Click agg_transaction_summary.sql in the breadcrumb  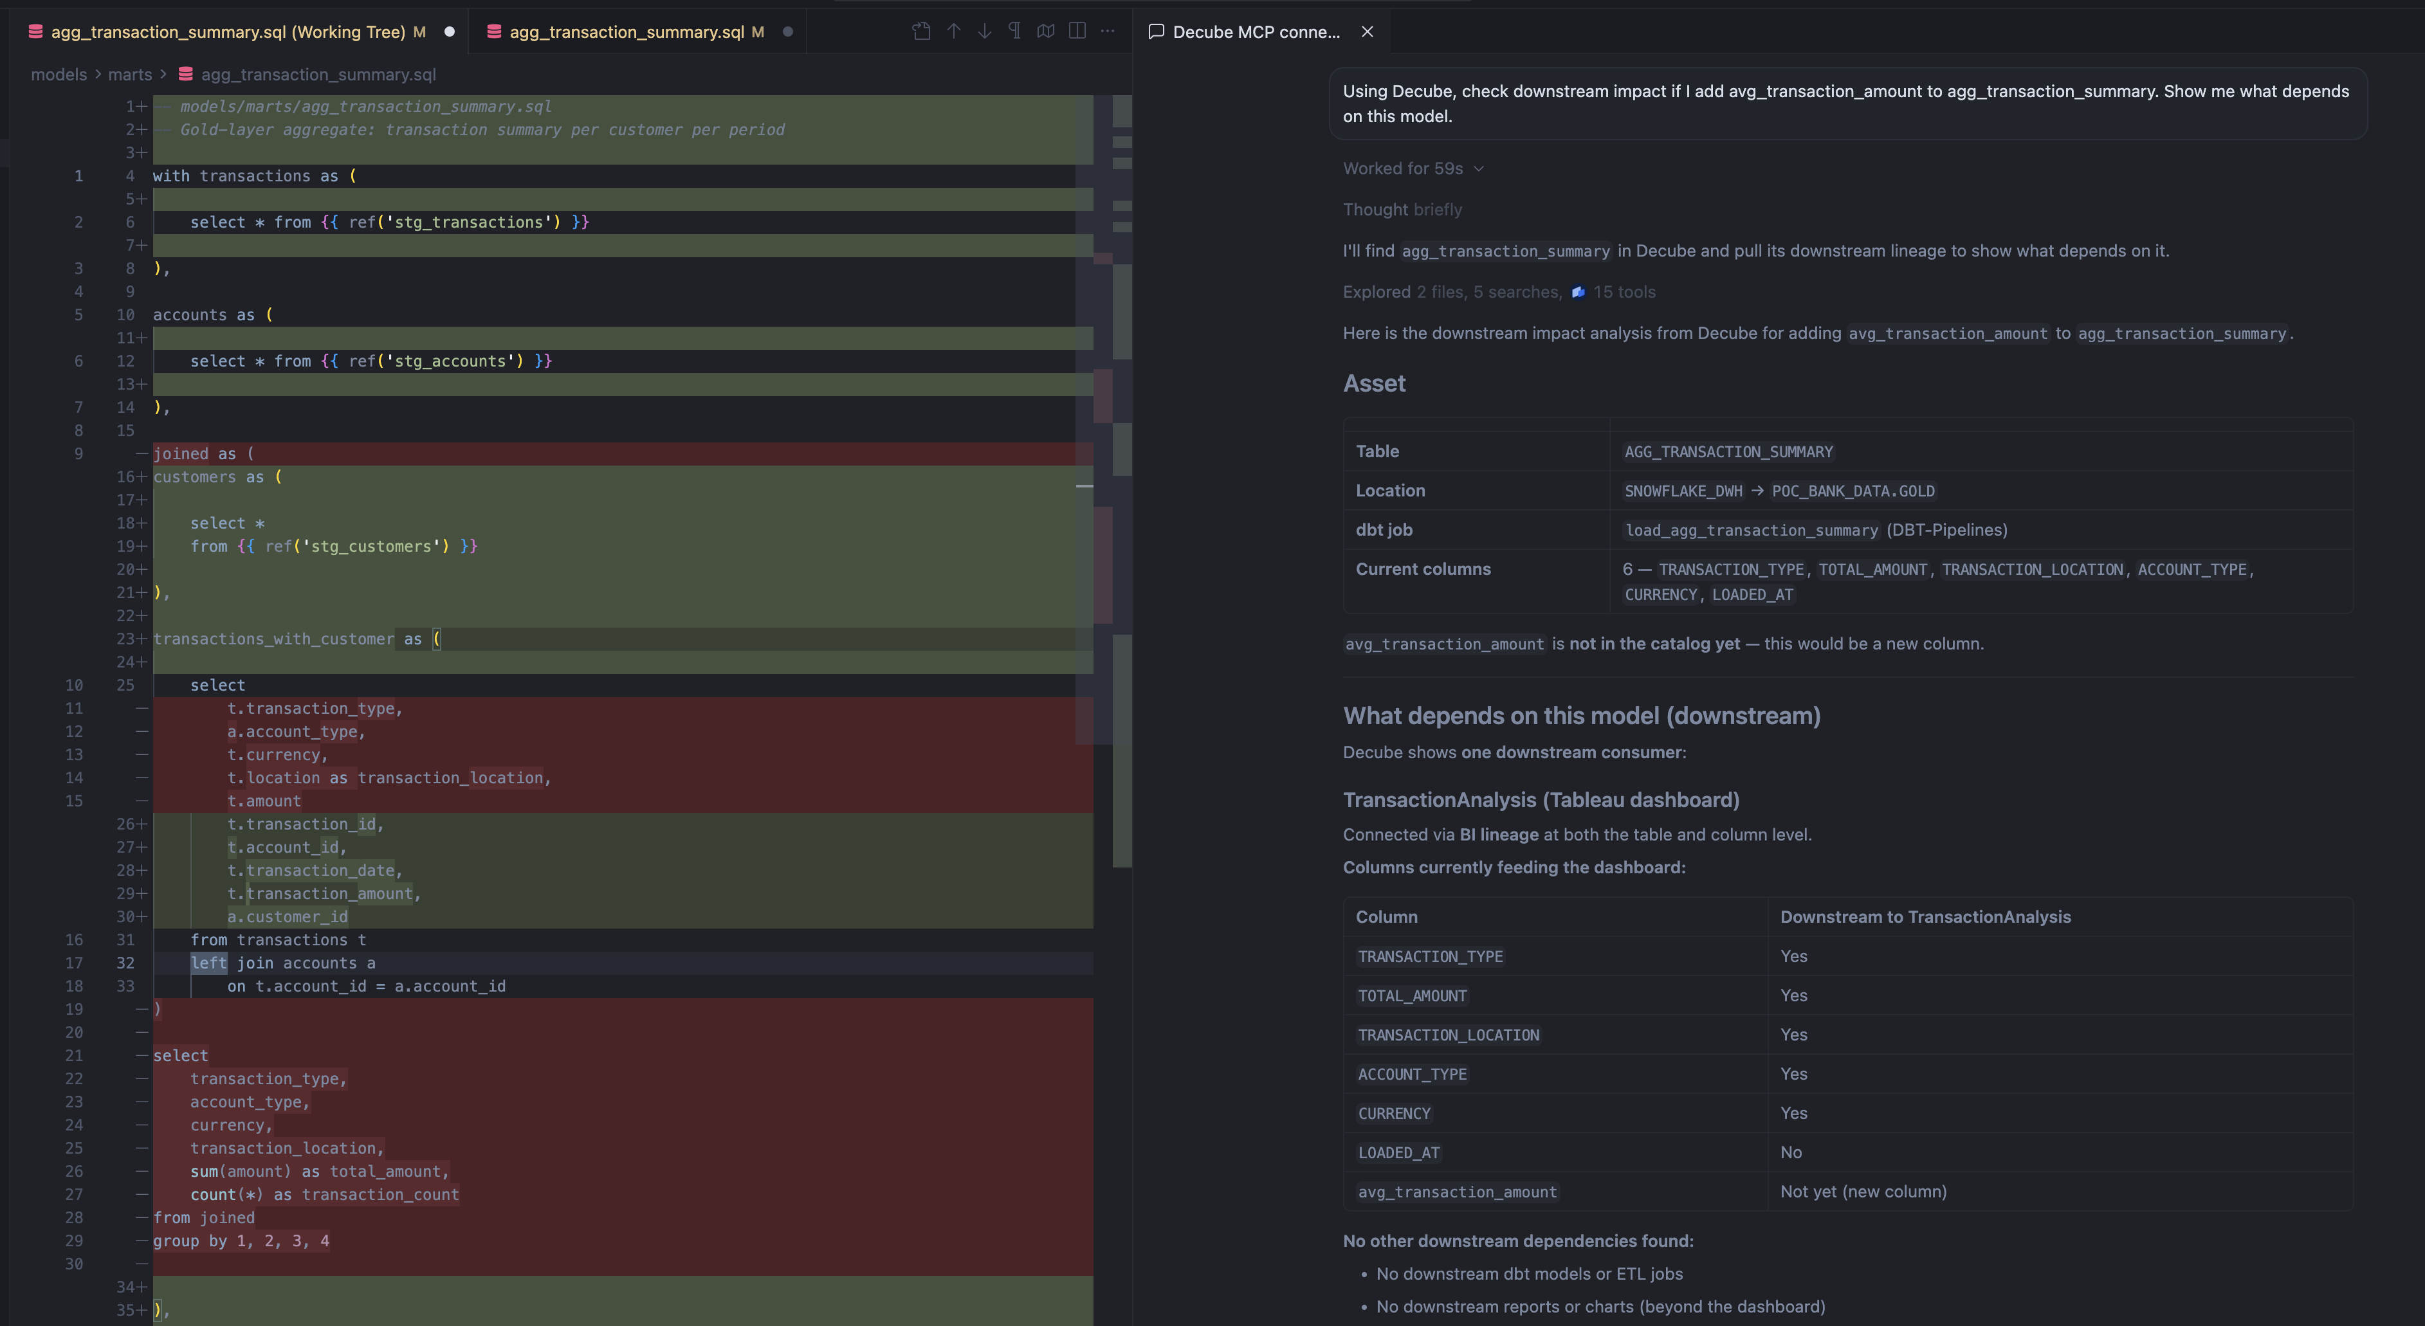(318, 75)
